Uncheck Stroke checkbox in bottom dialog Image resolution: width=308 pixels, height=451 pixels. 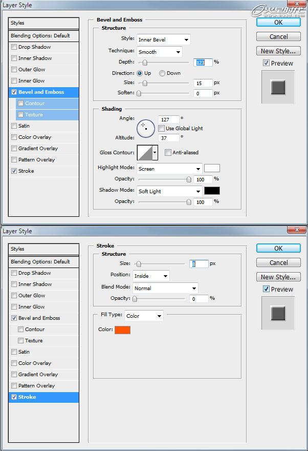coord(14,397)
